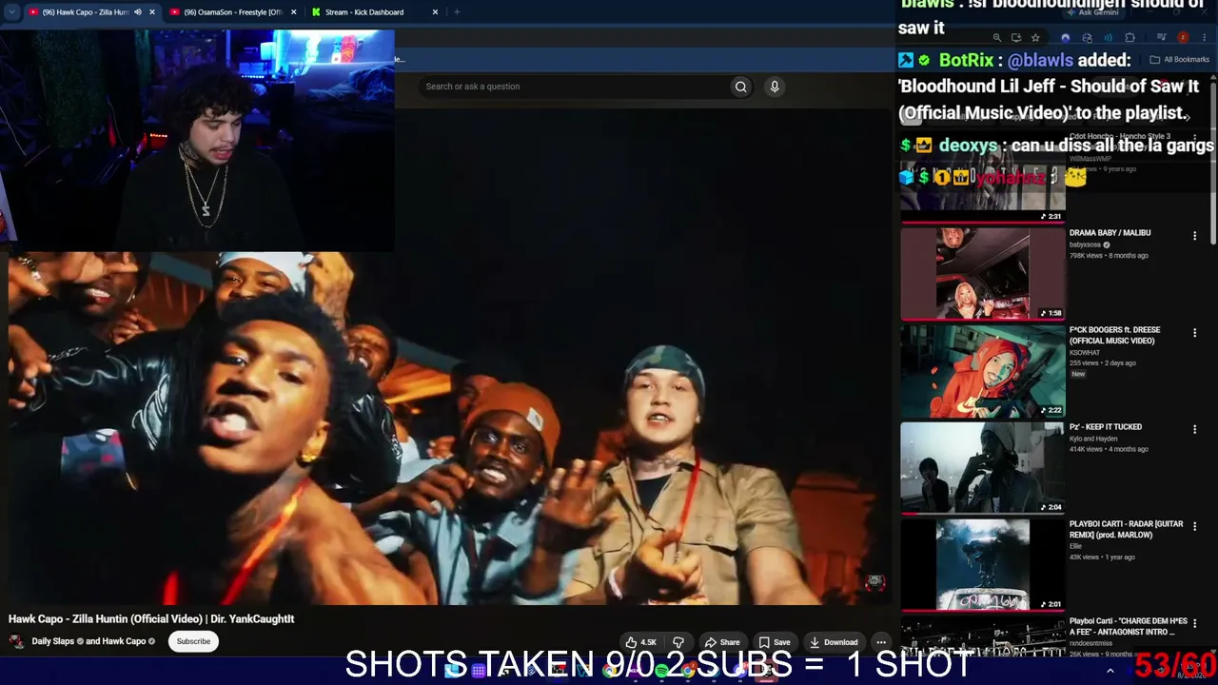Open options menu for F*CK BOOGERS video
The width and height of the screenshot is (1218, 685).
click(1195, 333)
